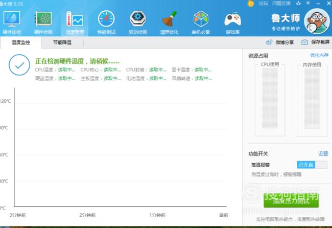Image resolution: width=332 pixels, height=228 pixels.
Task: Click the download icon in title bar
Action: click(298, 3)
